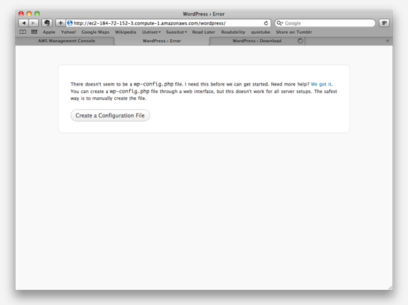The width and height of the screenshot is (408, 305).
Task: Open the Apple bookmark
Action: tap(49, 32)
